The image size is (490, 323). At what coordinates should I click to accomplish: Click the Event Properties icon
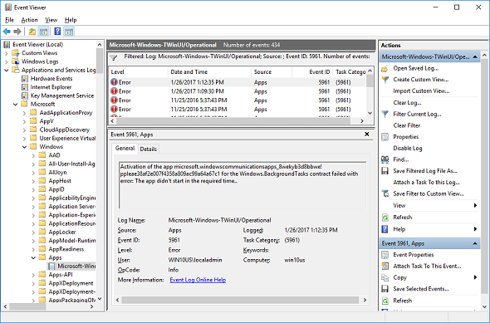pyautogui.click(x=385, y=255)
